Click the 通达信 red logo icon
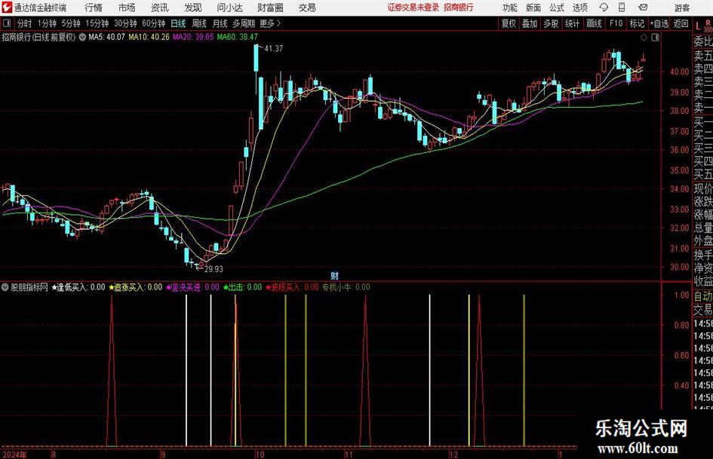Image resolution: width=713 pixels, height=459 pixels. click(6, 8)
